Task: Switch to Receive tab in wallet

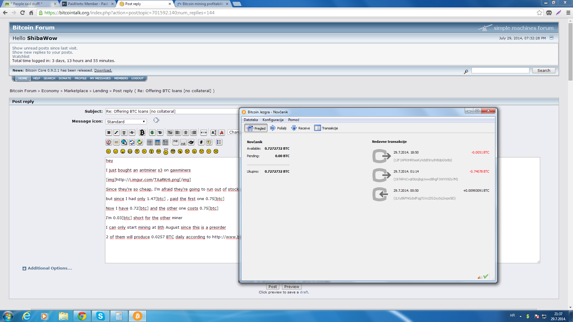Action: pyautogui.click(x=301, y=128)
